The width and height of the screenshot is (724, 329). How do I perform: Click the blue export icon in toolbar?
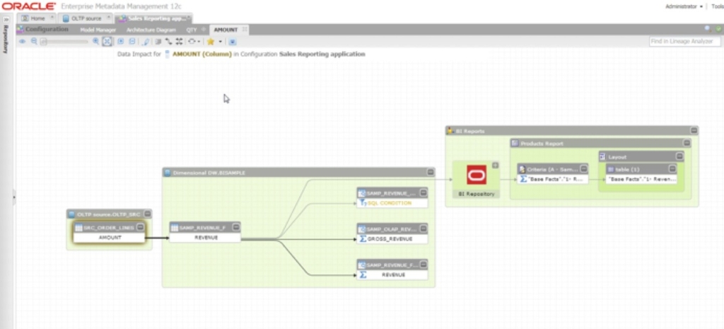232,42
